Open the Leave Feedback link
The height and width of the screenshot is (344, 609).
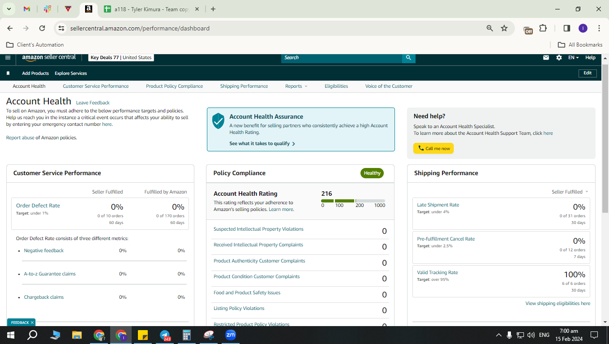coord(93,103)
